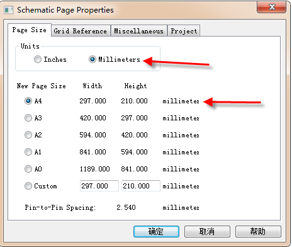The width and height of the screenshot is (292, 247).
Task: Click the A3 width value 420.000
Action: [x=93, y=118]
